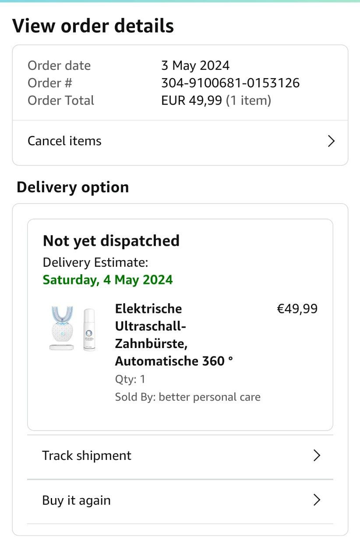The height and width of the screenshot is (542, 360).
Task: Click the View order details heading
Action: coord(93,26)
